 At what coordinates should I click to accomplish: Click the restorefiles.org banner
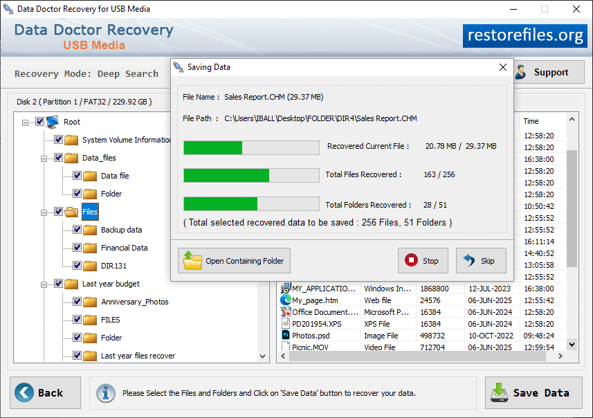[525, 35]
